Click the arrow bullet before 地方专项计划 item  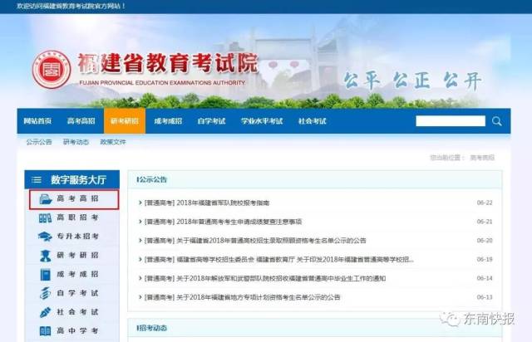[140, 297]
